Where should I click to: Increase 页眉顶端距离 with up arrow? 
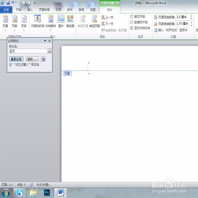(191, 16)
